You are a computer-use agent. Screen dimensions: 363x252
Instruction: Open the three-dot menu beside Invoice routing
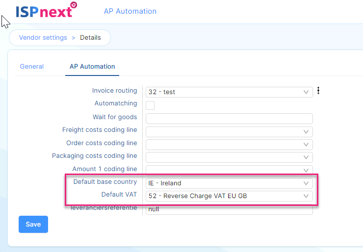318,91
